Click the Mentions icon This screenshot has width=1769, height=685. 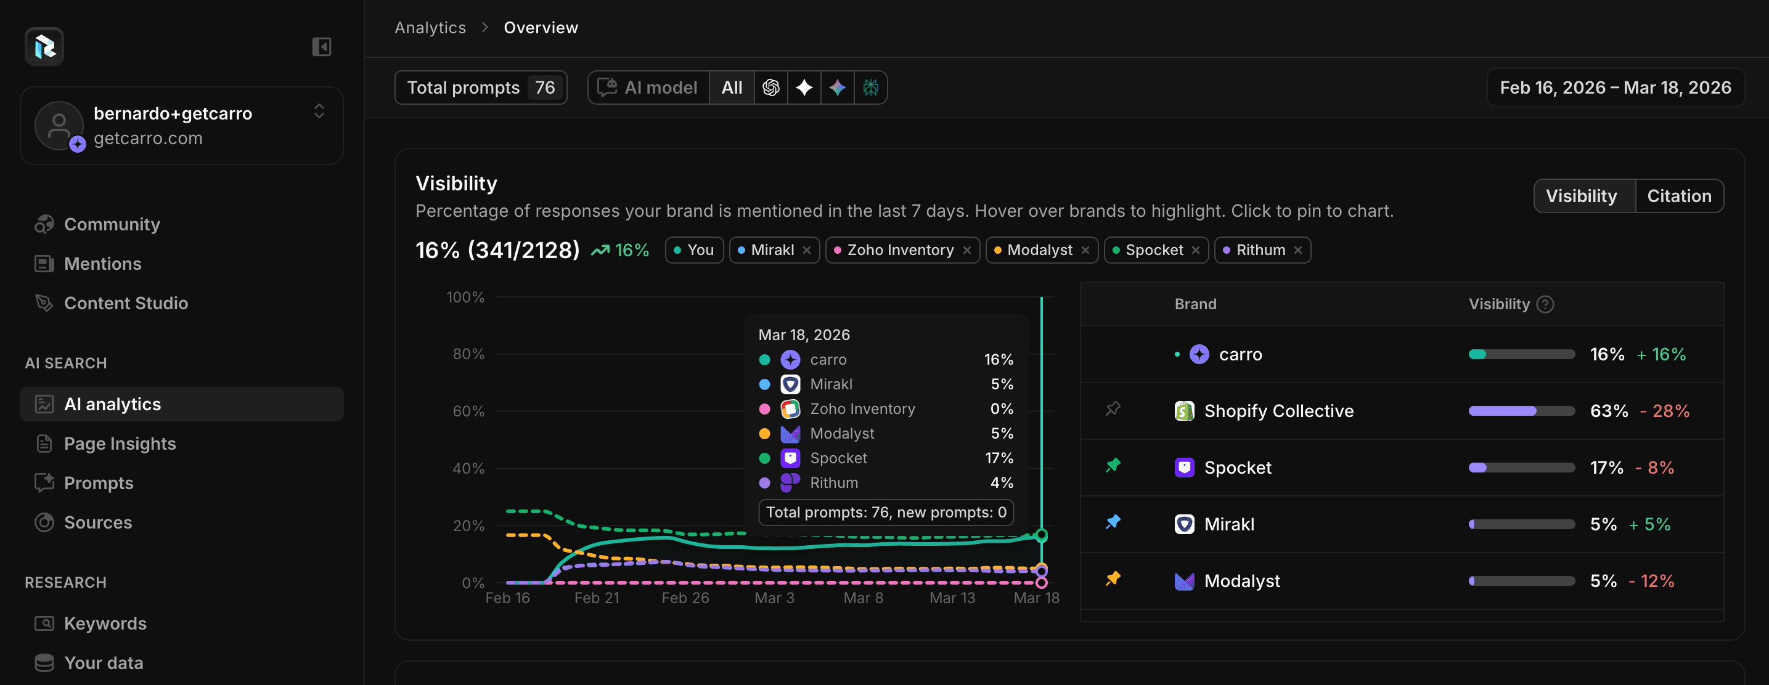tap(44, 264)
